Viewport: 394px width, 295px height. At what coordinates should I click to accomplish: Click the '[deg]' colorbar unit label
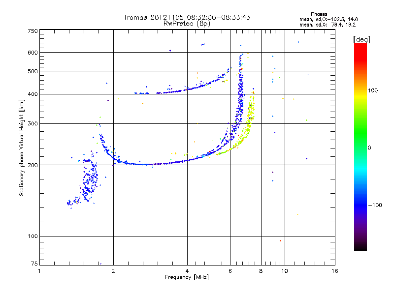coord(361,39)
